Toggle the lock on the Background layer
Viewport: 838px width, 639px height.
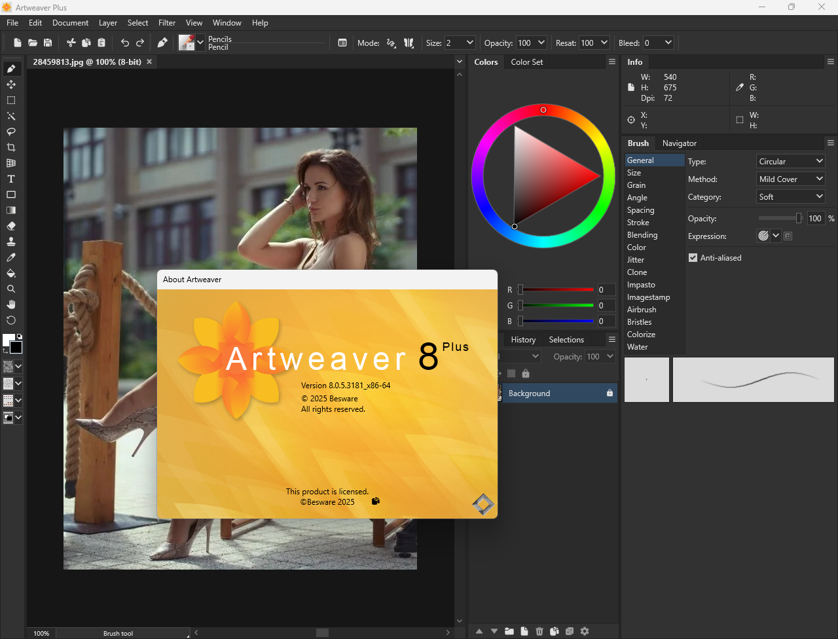click(x=610, y=393)
